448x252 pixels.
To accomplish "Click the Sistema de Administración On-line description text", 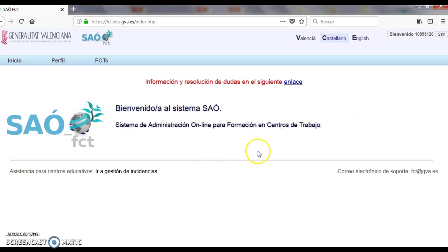I will point(218,125).
